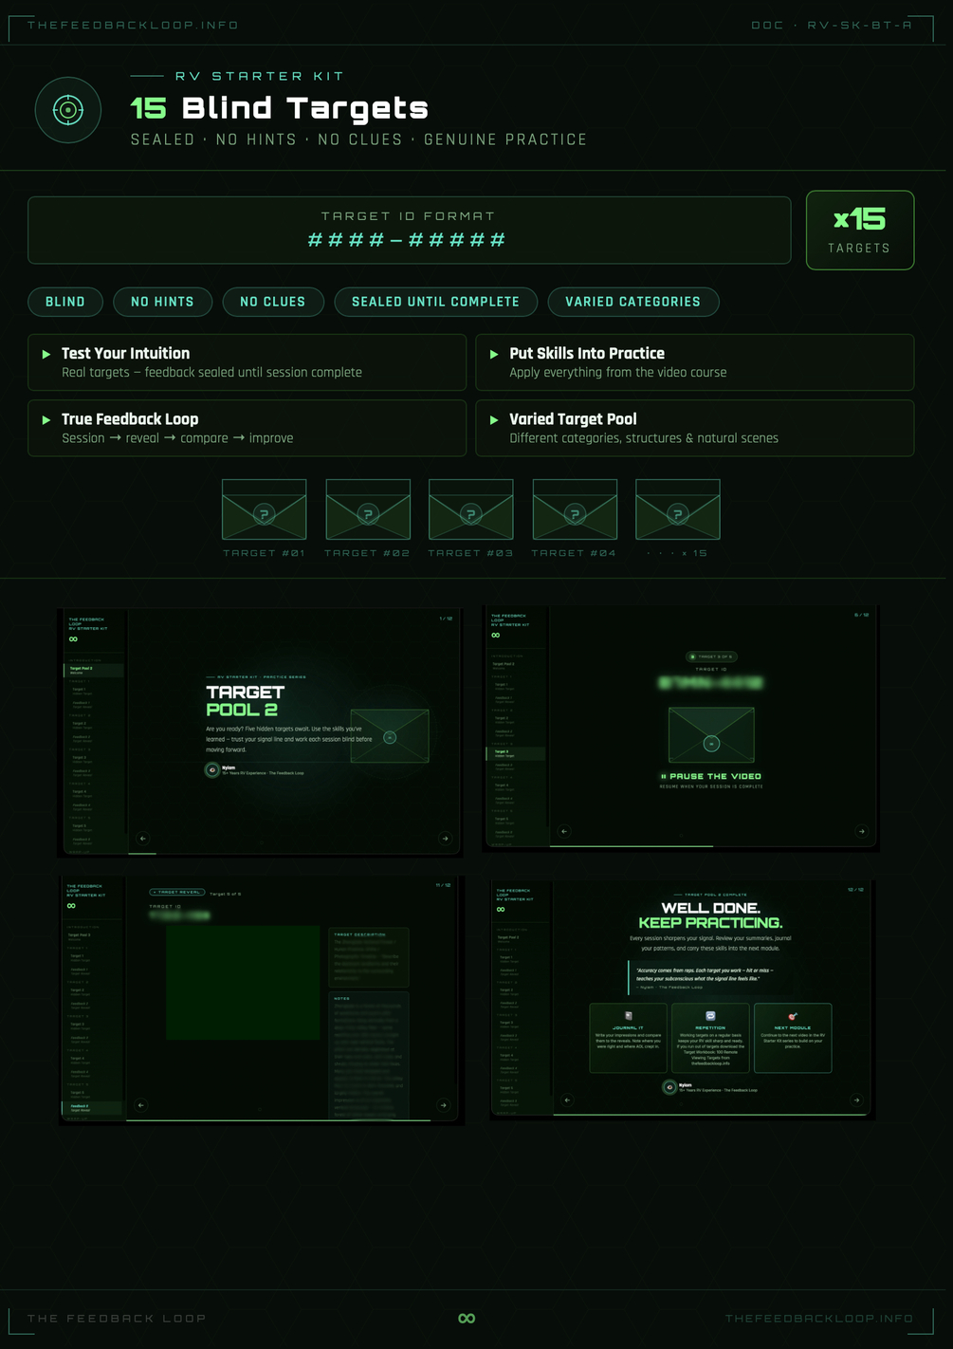Click the triangle beside Varied Target Pool

tap(493, 419)
